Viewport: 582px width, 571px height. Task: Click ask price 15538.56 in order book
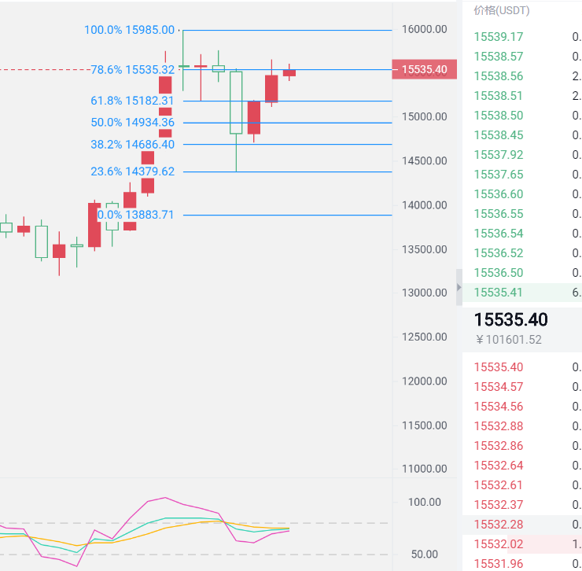pyautogui.click(x=499, y=76)
